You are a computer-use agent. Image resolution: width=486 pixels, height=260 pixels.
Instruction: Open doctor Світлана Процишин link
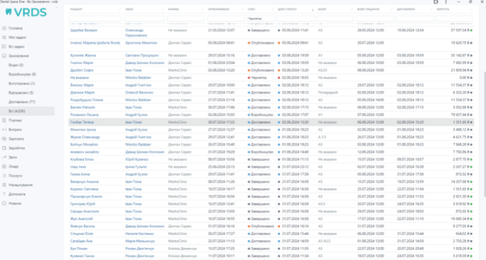(x=142, y=55)
